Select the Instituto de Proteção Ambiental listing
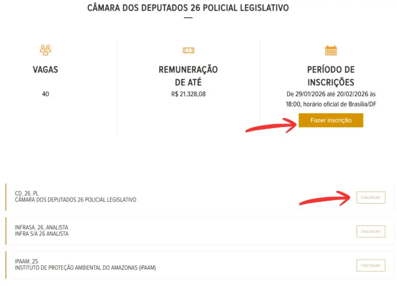The height and width of the screenshot is (286, 397). tap(155, 265)
